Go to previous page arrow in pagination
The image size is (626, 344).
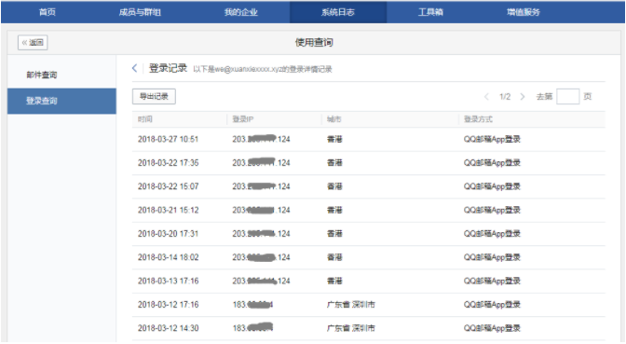click(486, 97)
